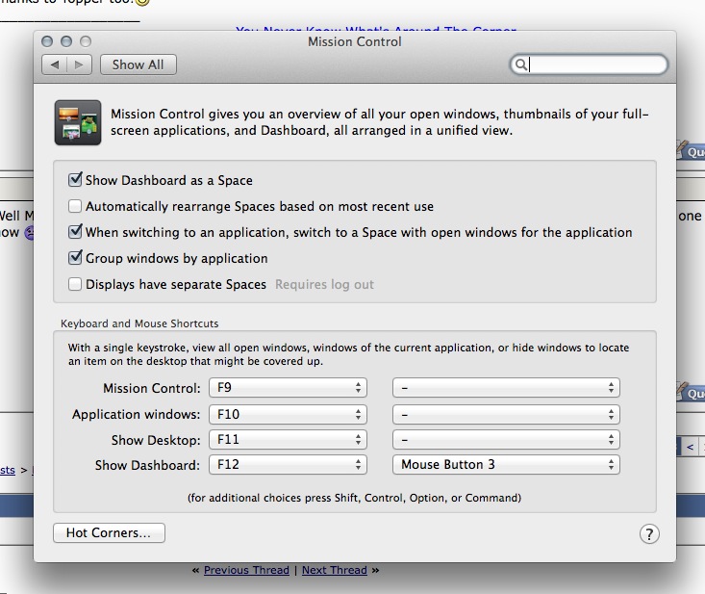
Task: Enable Displays have separate Spaces
Action: pyautogui.click(x=75, y=284)
